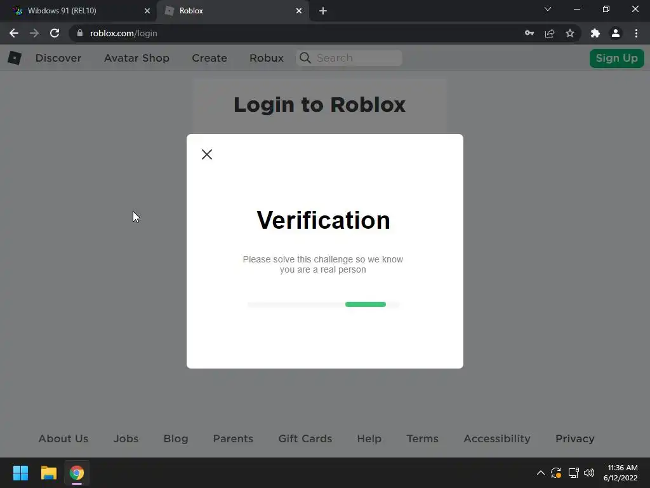The width and height of the screenshot is (650, 488).
Task: Open the Chrome profile menu
Action: click(x=616, y=33)
